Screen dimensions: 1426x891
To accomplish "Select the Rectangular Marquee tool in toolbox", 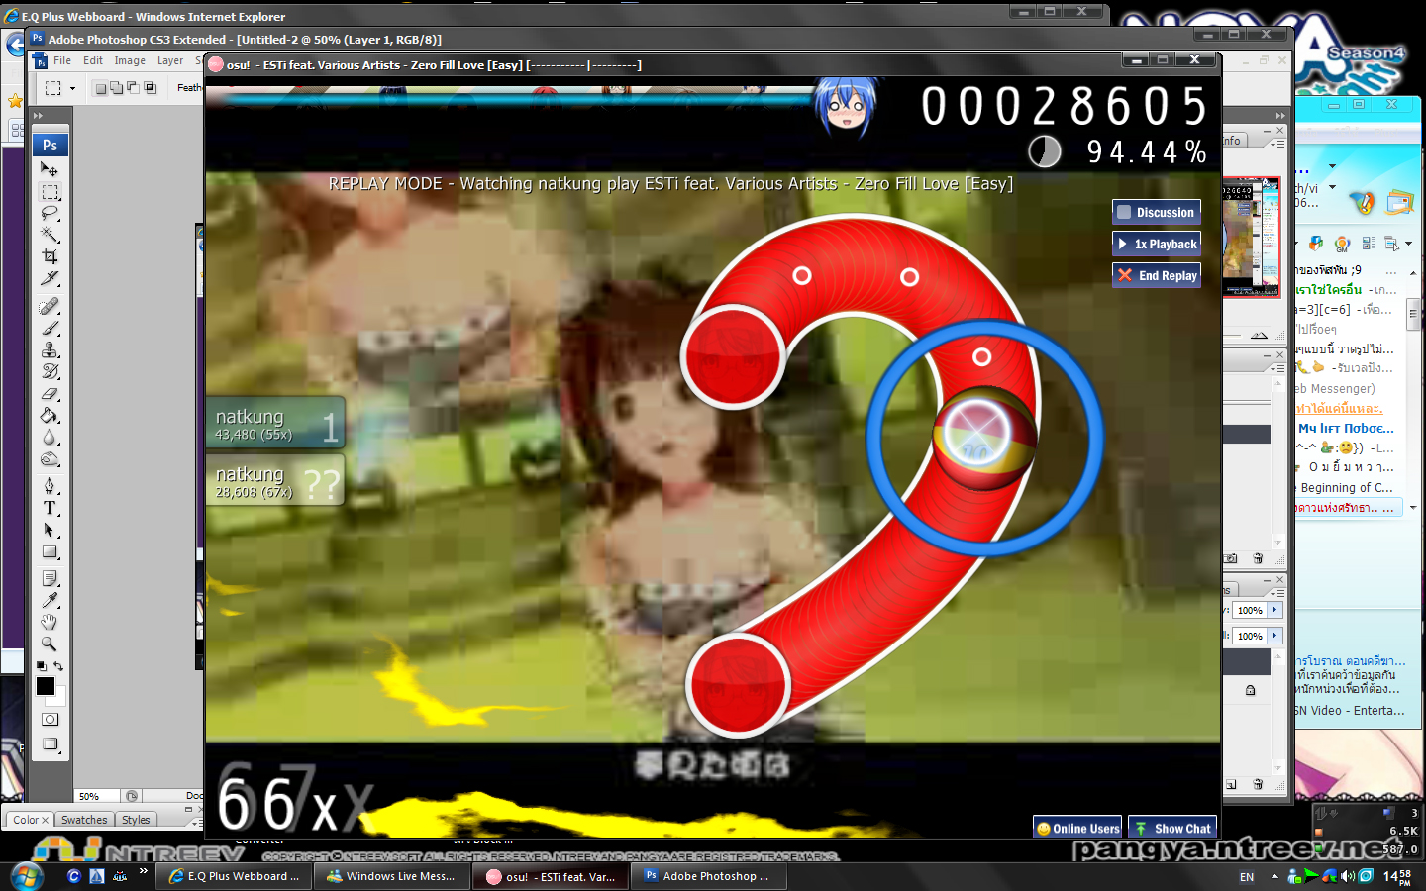I will [50, 191].
